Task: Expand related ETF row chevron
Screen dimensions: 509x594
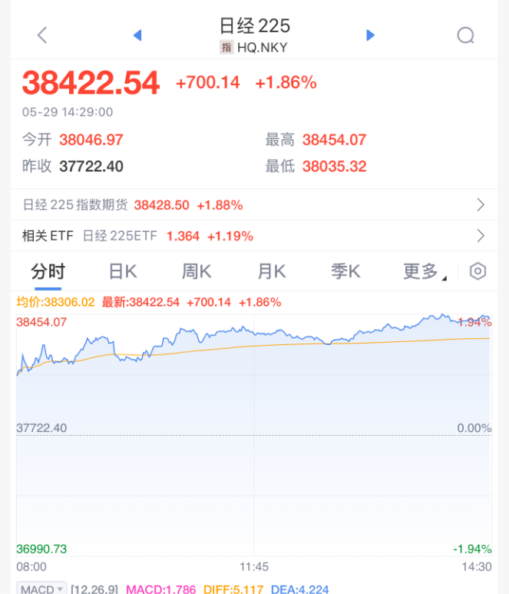Action: pyautogui.click(x=481, y=236)
